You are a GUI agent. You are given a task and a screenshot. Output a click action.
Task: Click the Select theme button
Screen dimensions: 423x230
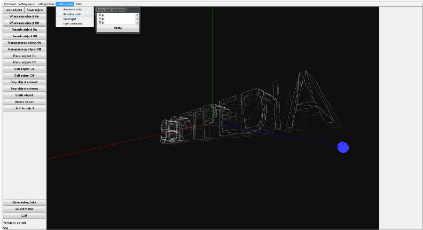pyautogui.click(x=24, y=209)
